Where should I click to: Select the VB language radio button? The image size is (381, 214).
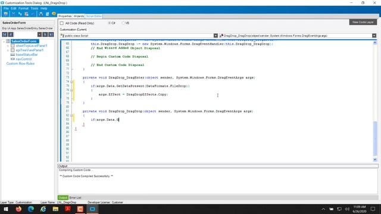coord(123,23)
